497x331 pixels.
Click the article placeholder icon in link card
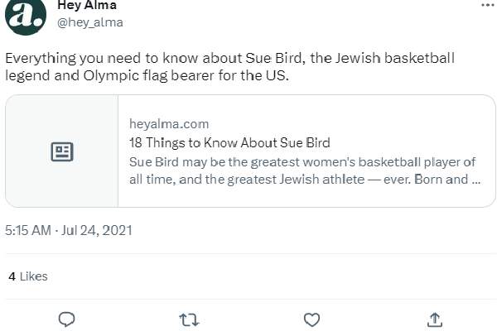tap(62, 151)
